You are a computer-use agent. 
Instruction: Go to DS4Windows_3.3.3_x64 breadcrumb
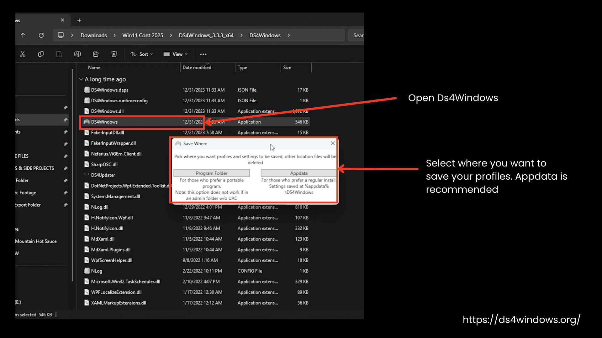[x=206, y=35]
